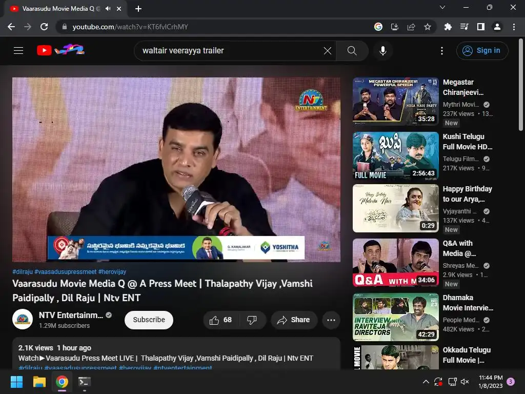The height and width of the screenshot is (394, 525).
Task: Open more actions ellipsis under video
Action: 331,320
